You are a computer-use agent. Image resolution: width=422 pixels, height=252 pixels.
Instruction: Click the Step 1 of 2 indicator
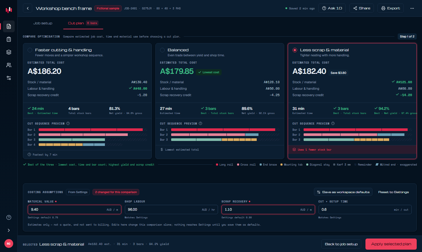pyautogui.click(x=407, y=37)
